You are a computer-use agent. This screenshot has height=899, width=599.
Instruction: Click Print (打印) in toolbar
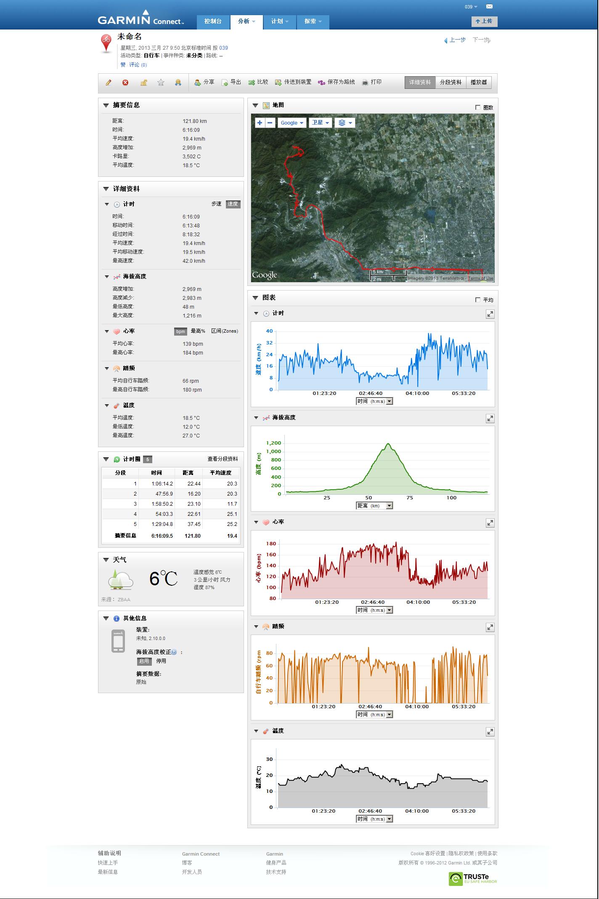click(x=372, y=82)
